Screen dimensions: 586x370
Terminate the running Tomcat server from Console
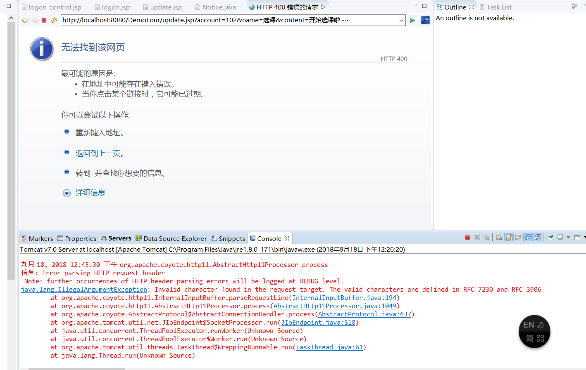(467, 237)
